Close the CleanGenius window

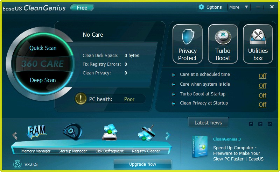click(x=272, y=7)
